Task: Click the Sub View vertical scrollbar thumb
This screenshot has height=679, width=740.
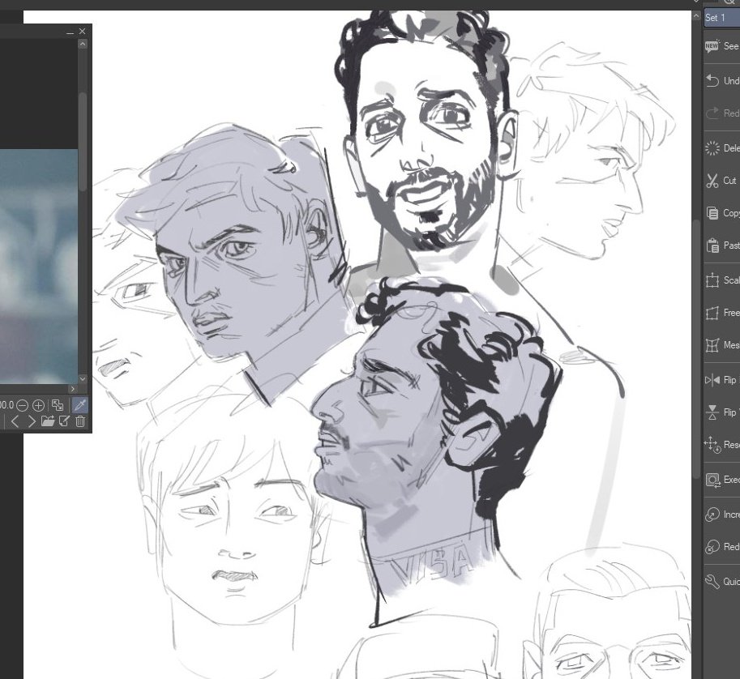Action: coord(83,142)
